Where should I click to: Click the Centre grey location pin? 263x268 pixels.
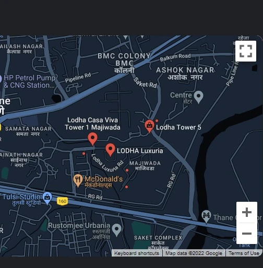pyautogui.click(x=198, y=97)
